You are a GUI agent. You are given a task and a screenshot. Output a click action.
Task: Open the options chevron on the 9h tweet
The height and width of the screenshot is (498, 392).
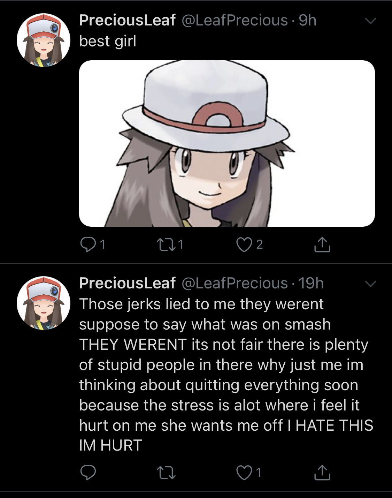coord(370,21)
